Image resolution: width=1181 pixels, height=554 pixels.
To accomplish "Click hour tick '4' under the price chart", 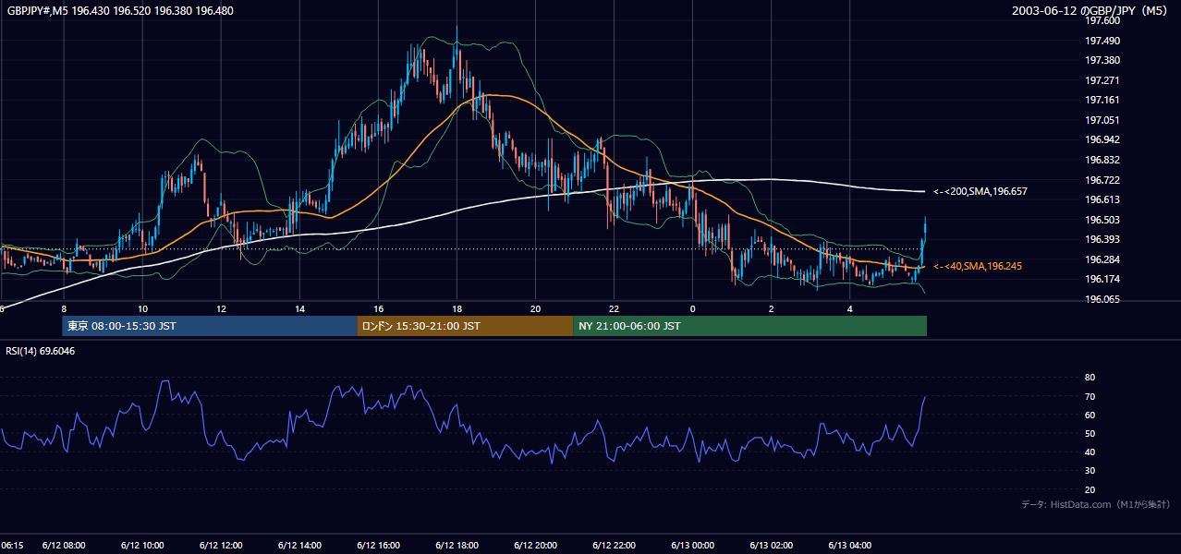I will [x=849, y=308].
